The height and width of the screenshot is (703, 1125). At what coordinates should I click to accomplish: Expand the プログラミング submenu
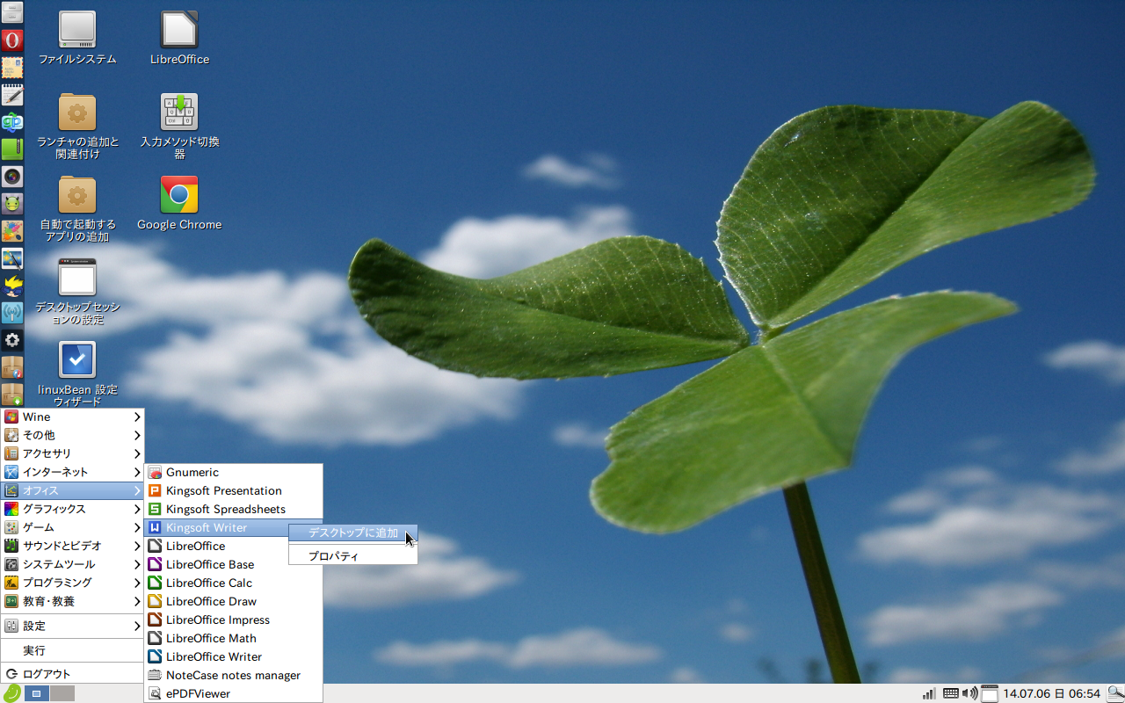coord(72,583)
